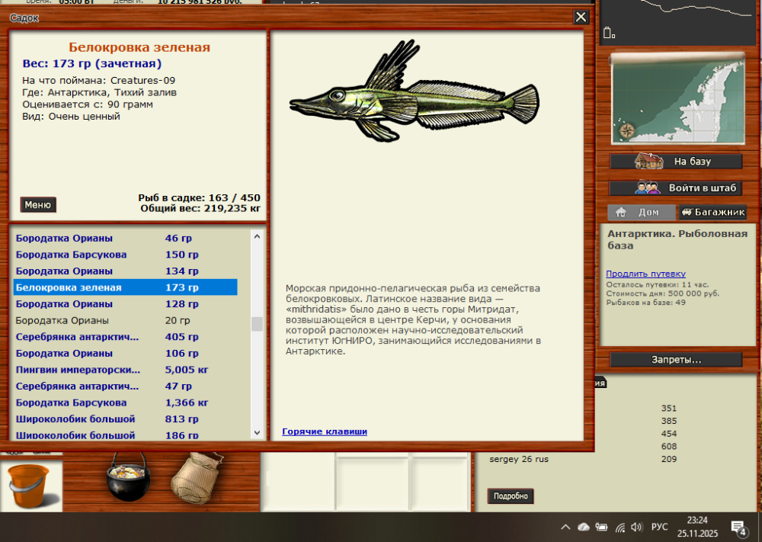Show hidden tray icons chevron
This screenshot has width=762, height=542.
[x=565, y=527]
